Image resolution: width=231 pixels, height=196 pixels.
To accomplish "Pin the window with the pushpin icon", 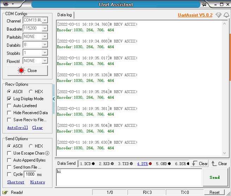I will coord(204,5).
